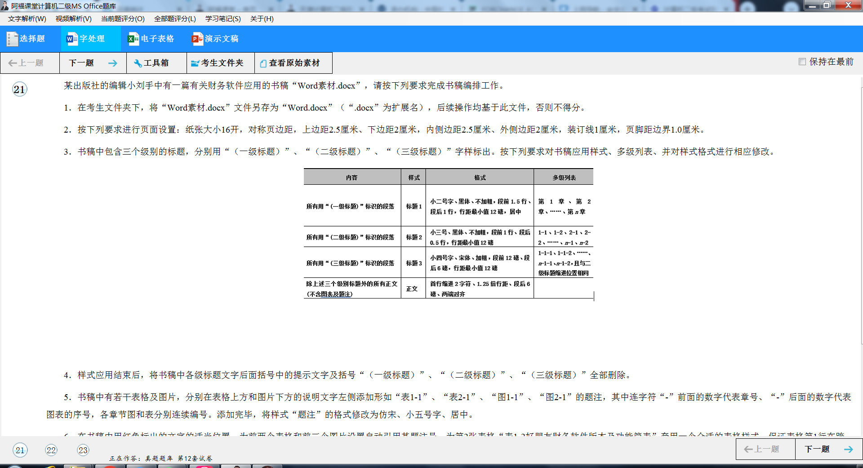Open the 文字解析(W) menu
This screenshot has width=863, height=468.
27,19
